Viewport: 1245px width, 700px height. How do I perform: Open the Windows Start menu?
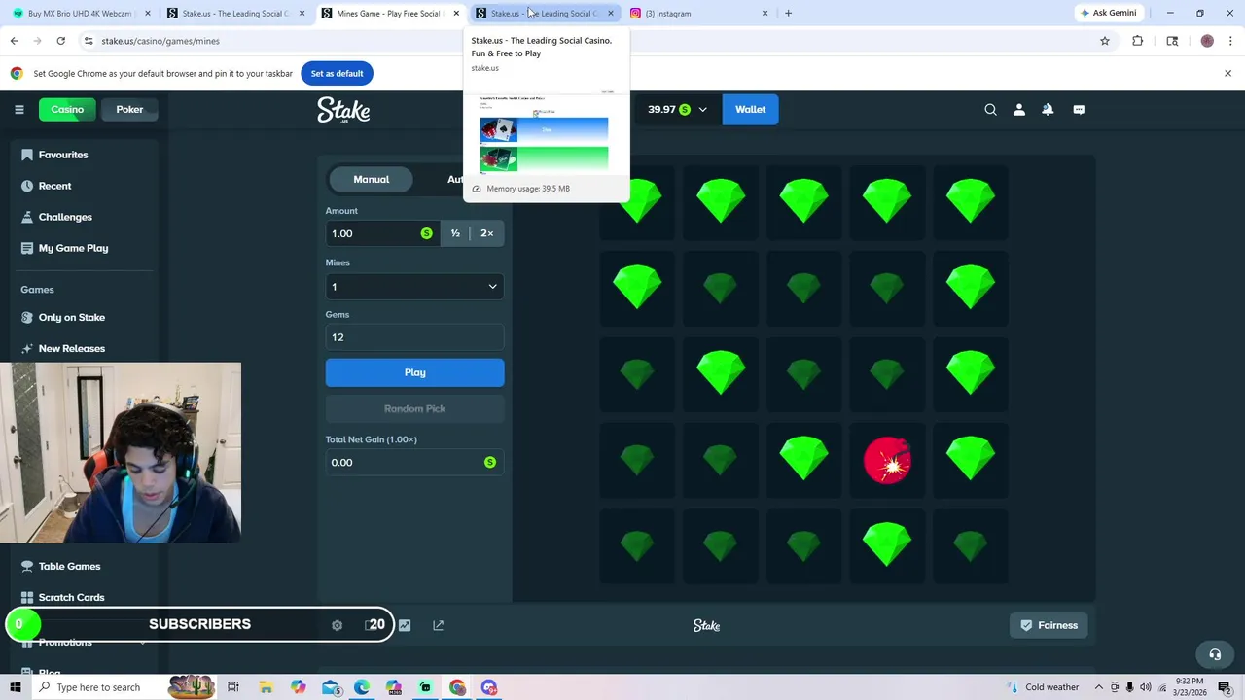15,687
